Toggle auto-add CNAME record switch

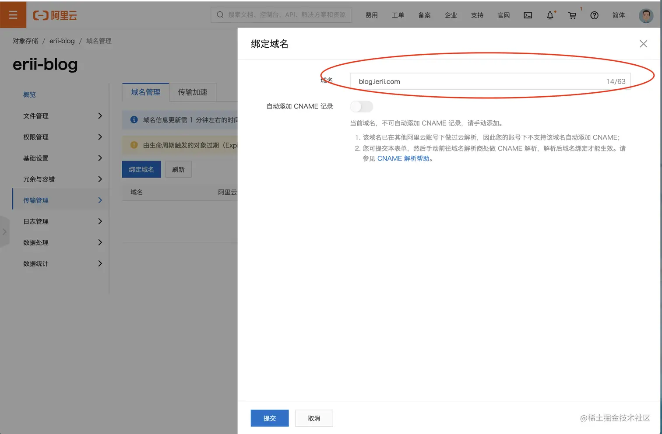362,106
